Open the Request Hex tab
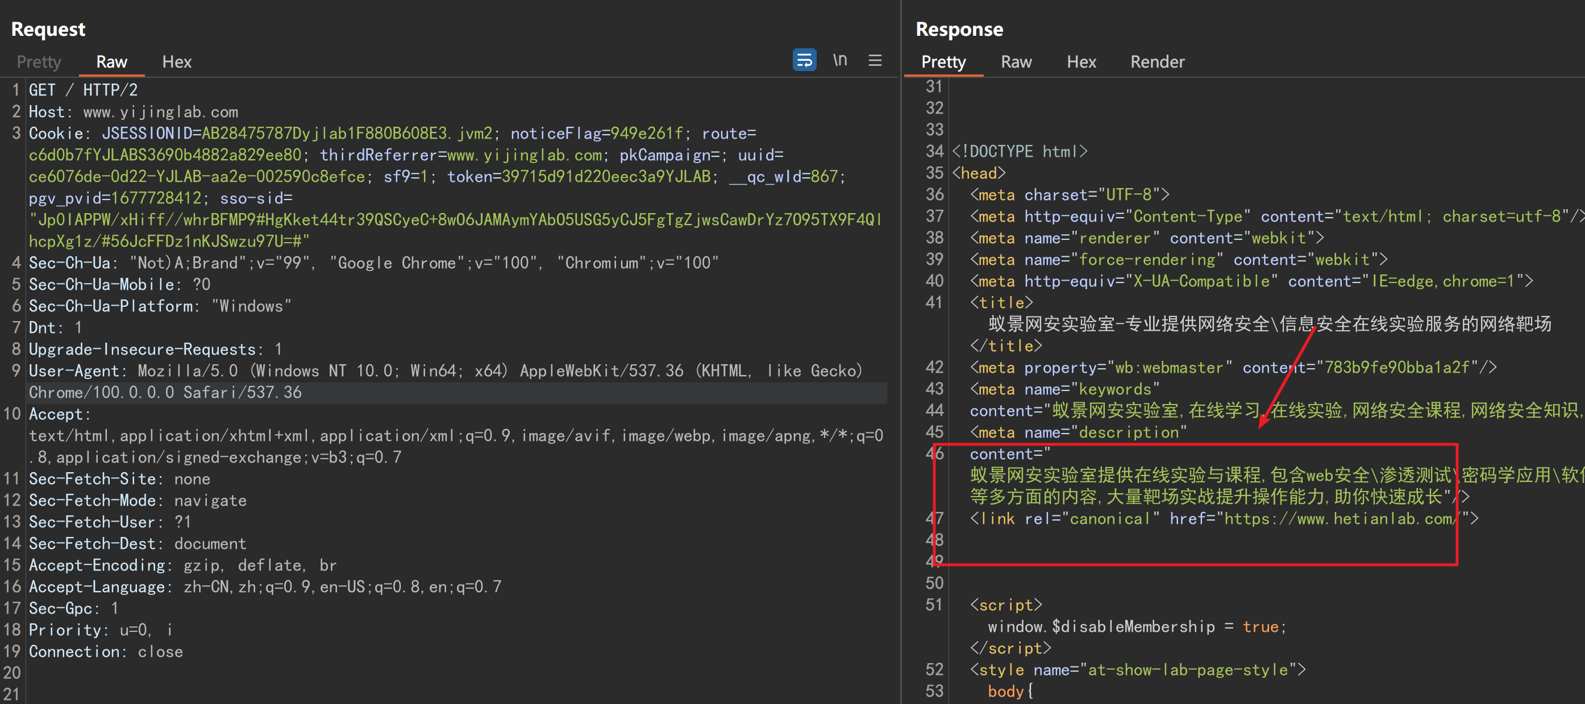 177,61
